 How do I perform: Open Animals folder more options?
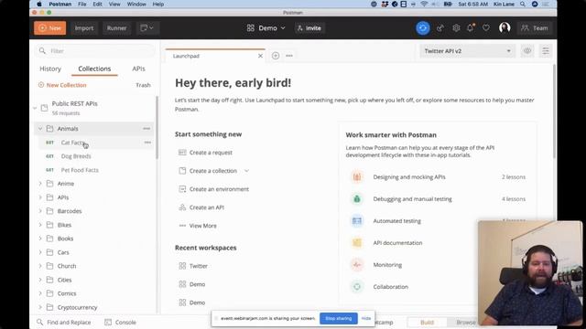(146, 129)
